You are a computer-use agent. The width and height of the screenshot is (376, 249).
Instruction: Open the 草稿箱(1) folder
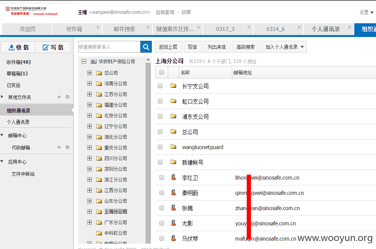(x=17, y=74)
